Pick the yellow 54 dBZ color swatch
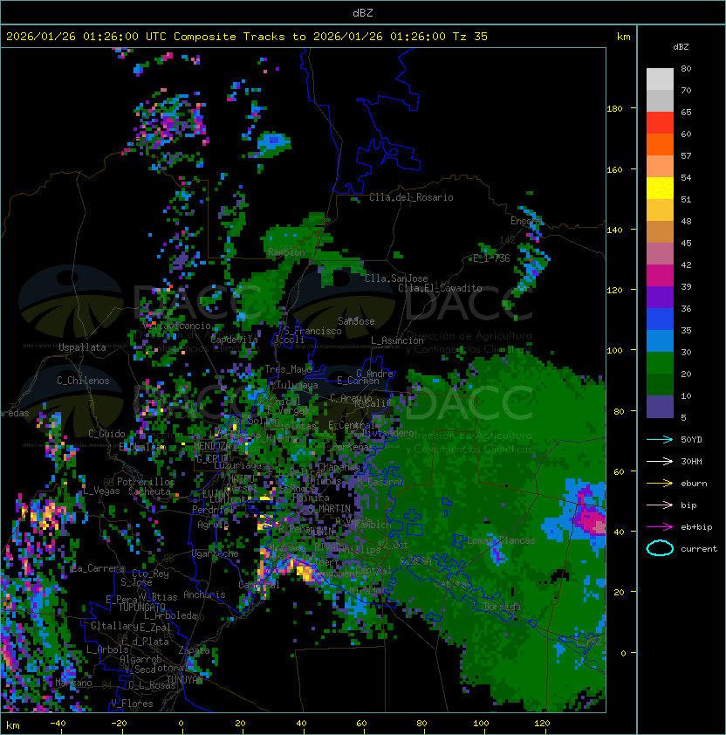Viewport: 726px width, 735px height. click(x=660, y=189)
